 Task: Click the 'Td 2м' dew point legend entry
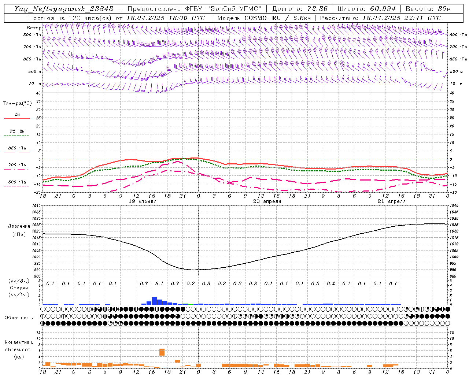pyautogui.click(x=17, y=131)
